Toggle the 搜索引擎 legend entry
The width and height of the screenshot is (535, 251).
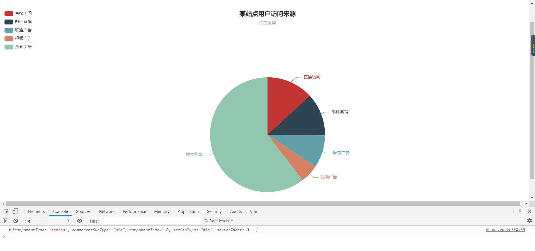coord(23,46)
